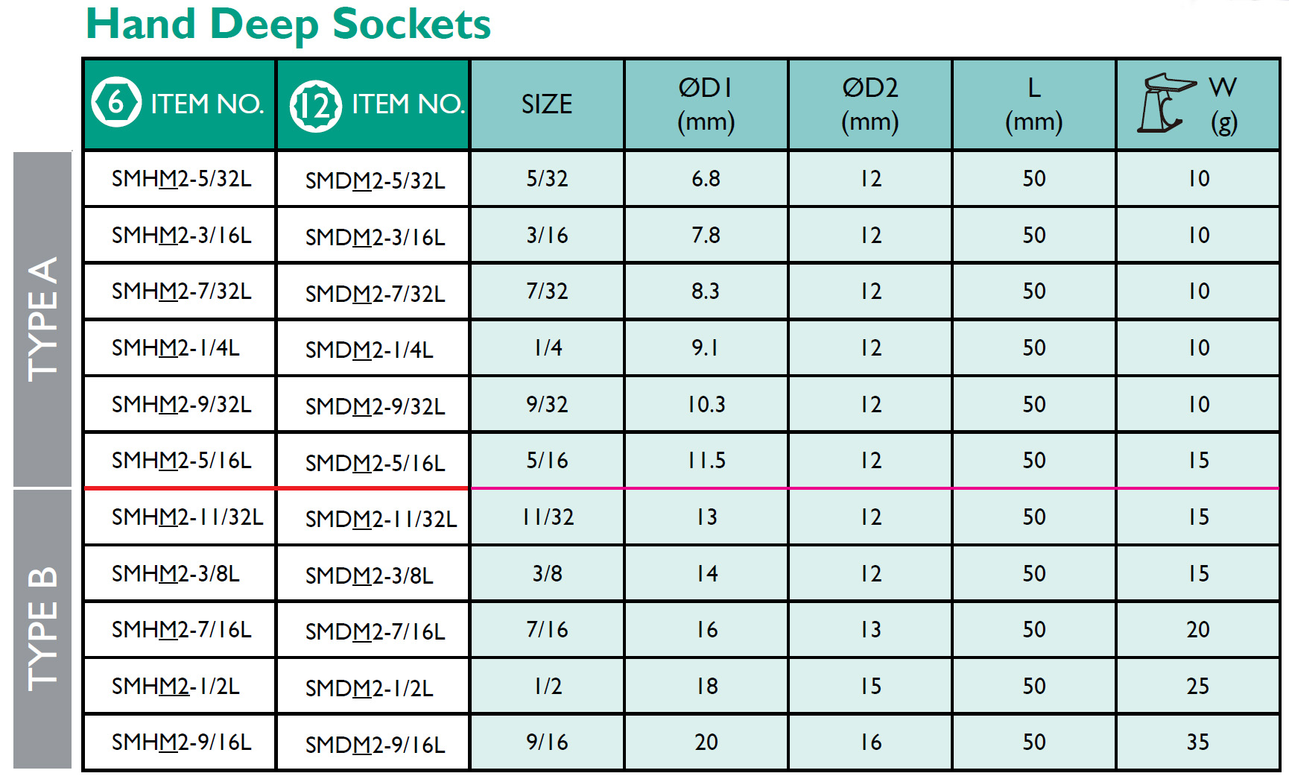Click the ØD1 (mm) column header
This screenshot has width=1289, height=779.
click(706, 104)
